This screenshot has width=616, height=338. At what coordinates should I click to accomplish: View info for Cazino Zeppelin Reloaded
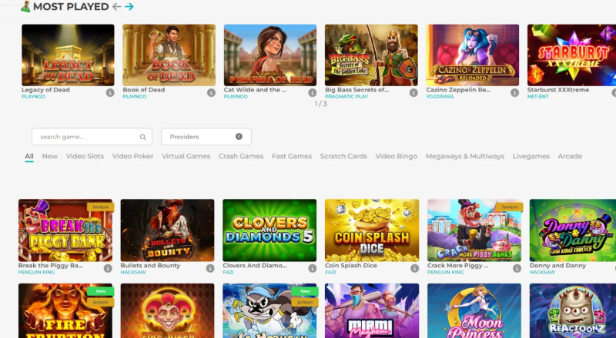pos(514,92)
